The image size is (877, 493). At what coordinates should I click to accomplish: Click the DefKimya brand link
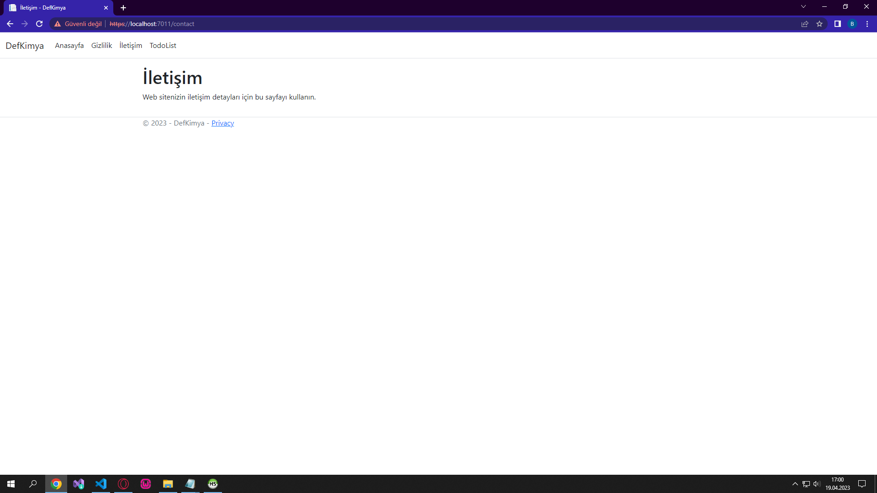(x=25, y=46)
